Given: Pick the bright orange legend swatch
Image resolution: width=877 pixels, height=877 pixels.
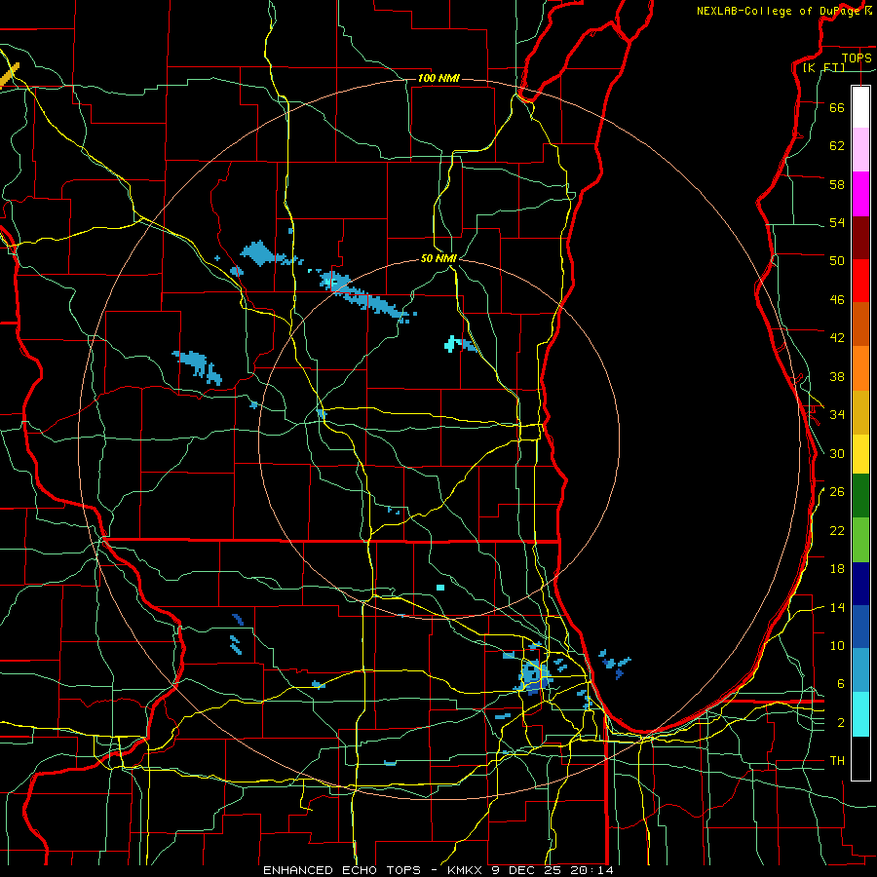Looking at the screenshot, I should (x=860, y=368).
